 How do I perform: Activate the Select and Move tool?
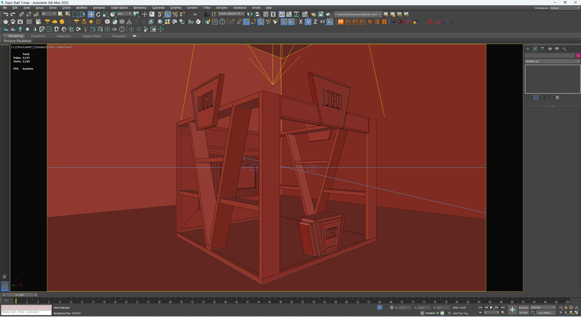(91, 14)
